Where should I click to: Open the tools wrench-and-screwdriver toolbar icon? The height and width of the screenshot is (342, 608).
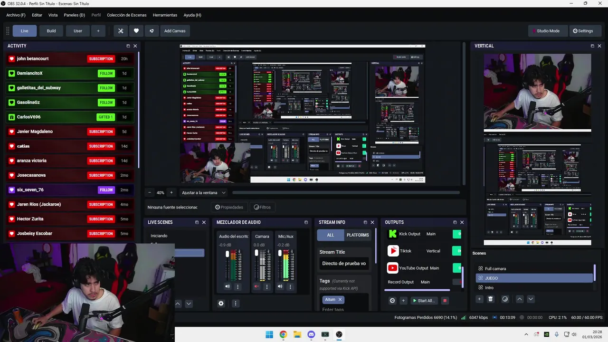121,31
